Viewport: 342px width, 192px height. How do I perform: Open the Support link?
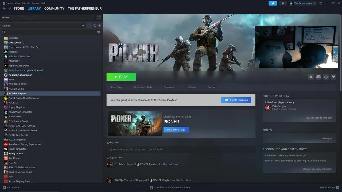[212, 87]
